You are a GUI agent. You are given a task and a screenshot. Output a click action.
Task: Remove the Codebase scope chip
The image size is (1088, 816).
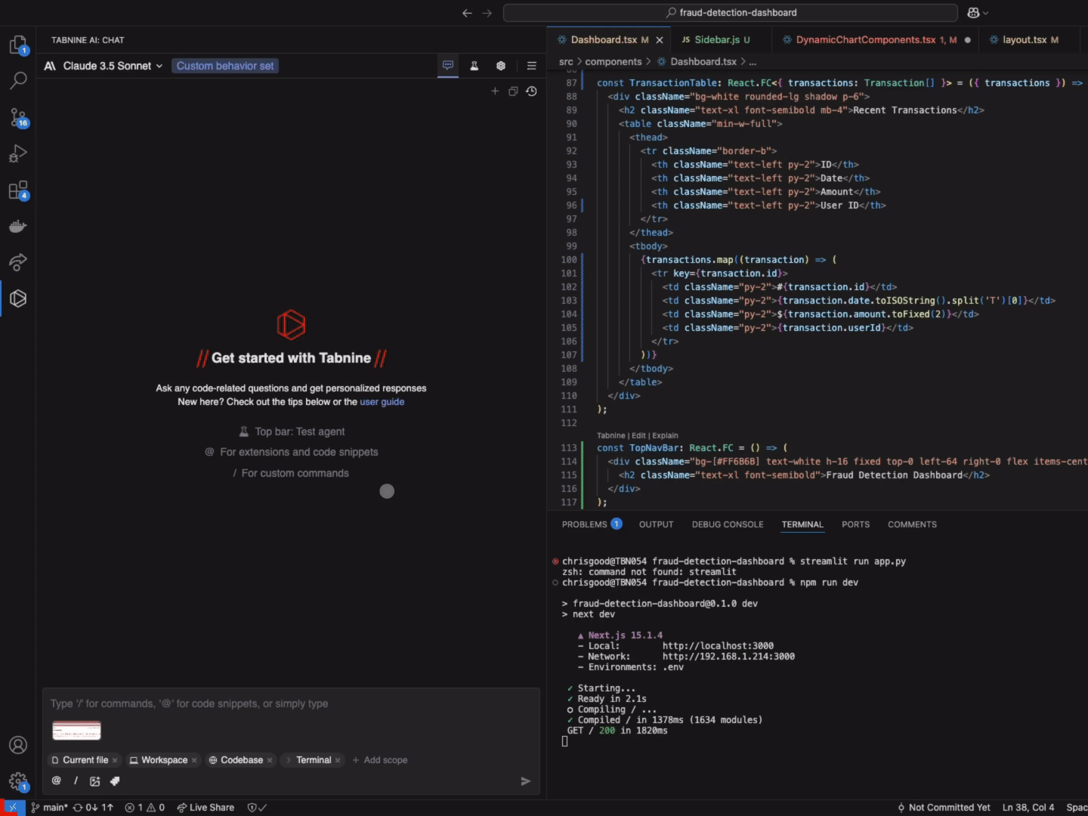point(270,760)
